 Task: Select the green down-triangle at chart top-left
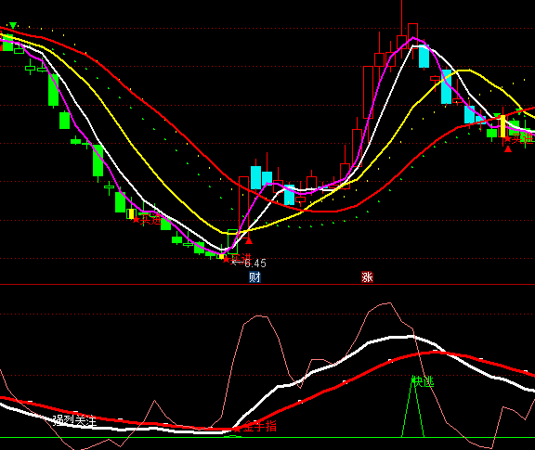13,25
